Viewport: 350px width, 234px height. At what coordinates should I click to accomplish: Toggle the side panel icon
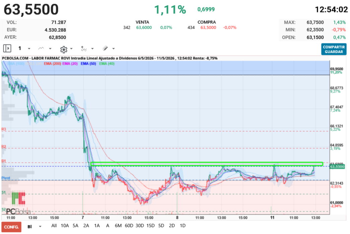pyautogui.click(x=7, y=48)
